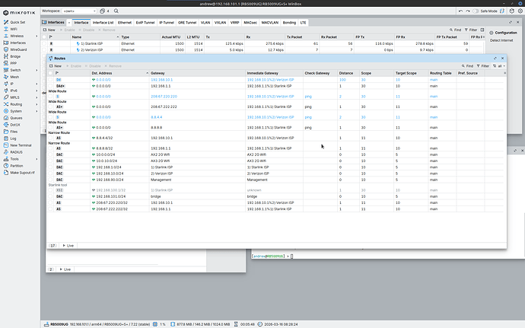Open PPP from the sidebar

coord(13,63)
